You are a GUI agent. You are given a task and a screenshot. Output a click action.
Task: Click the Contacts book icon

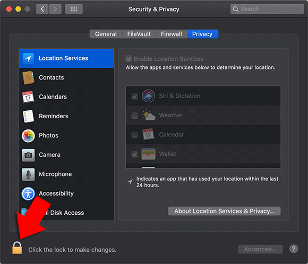28,78
